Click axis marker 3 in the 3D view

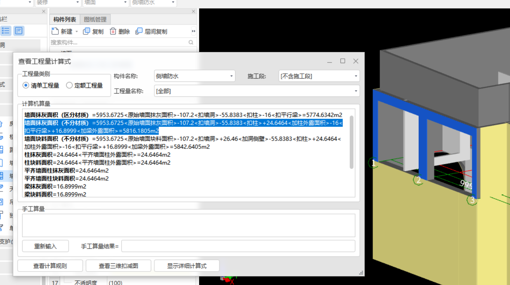(472, 200)
